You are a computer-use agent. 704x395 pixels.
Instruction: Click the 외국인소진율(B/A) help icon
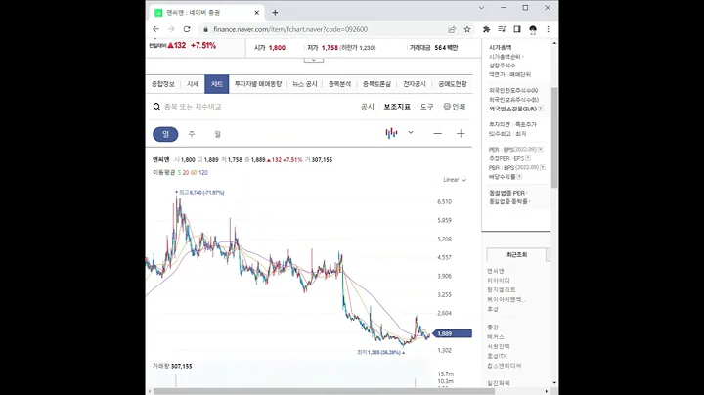pyautogui.click(x=541, y=109)
